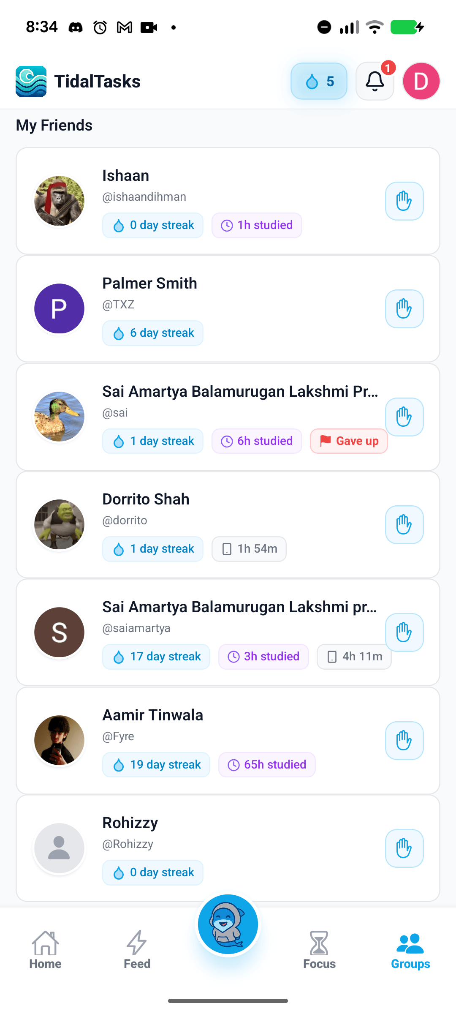Open the water drop streak counter
456x1014 pixels.
319,81
